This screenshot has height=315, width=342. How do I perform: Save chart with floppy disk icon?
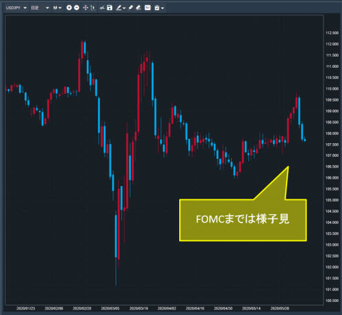pyautogui.click(x=109, y=8)
